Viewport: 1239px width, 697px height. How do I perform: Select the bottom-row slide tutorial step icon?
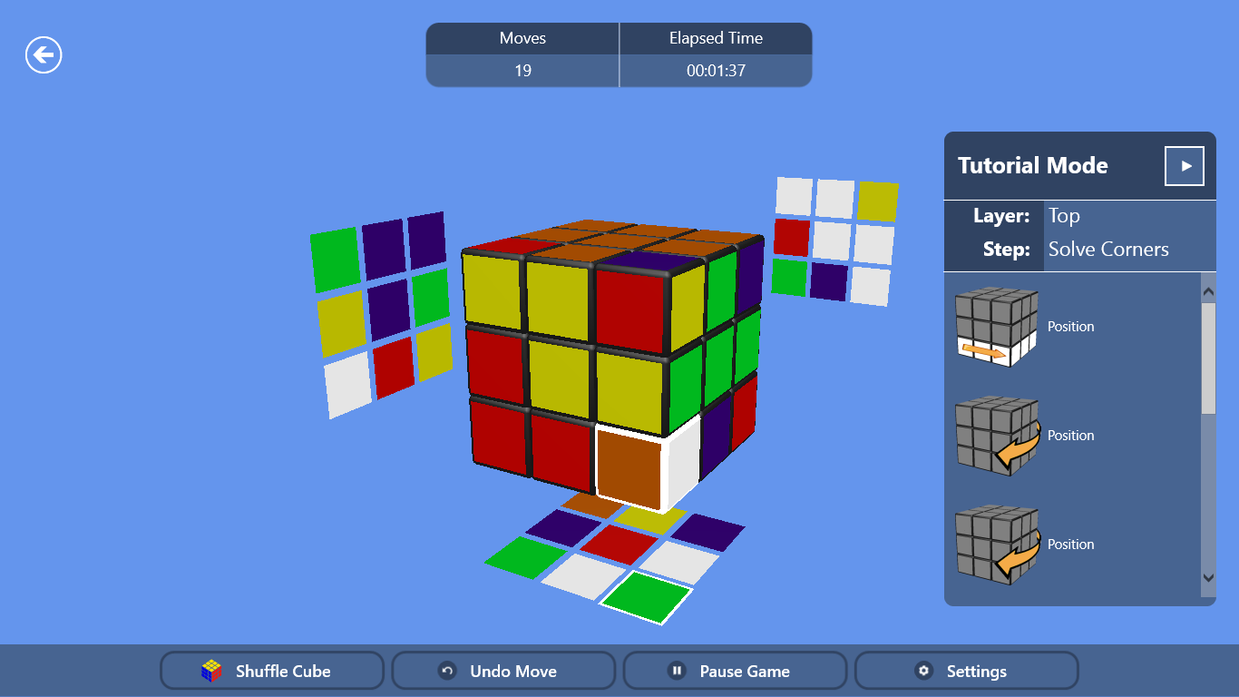pos(997,327)
